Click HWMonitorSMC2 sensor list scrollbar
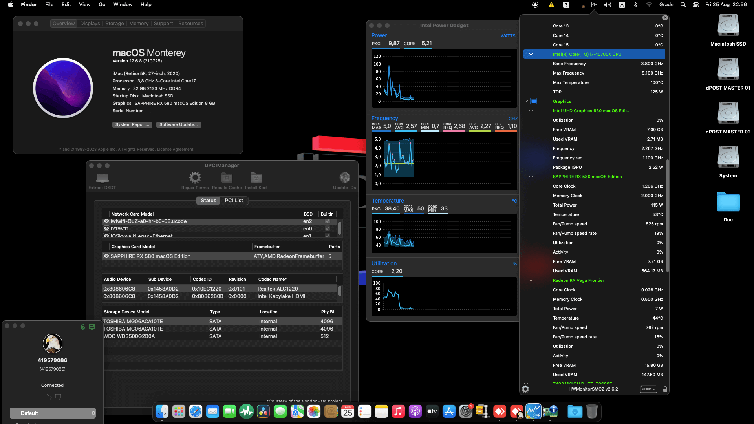 click(668, 216)
